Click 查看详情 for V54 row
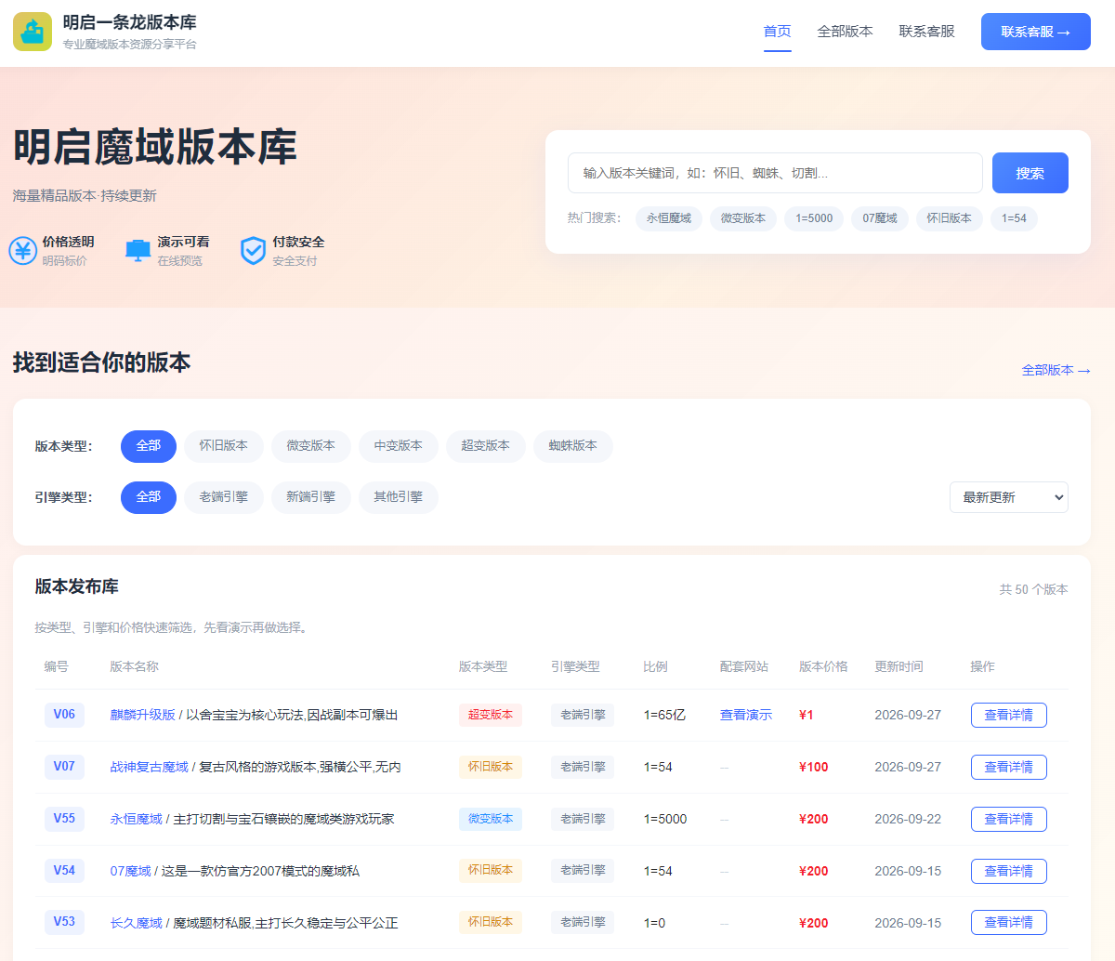The image size is (1115, 961). click(x=1009, y=871)
